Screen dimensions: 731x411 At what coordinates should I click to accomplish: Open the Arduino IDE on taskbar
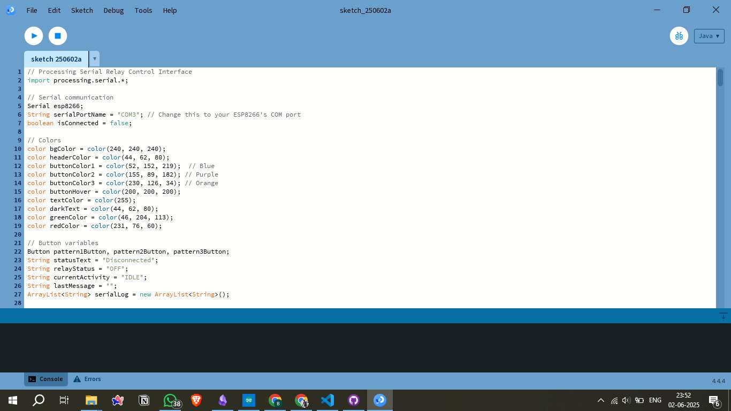pyautogui.click(x=249, y=400)
